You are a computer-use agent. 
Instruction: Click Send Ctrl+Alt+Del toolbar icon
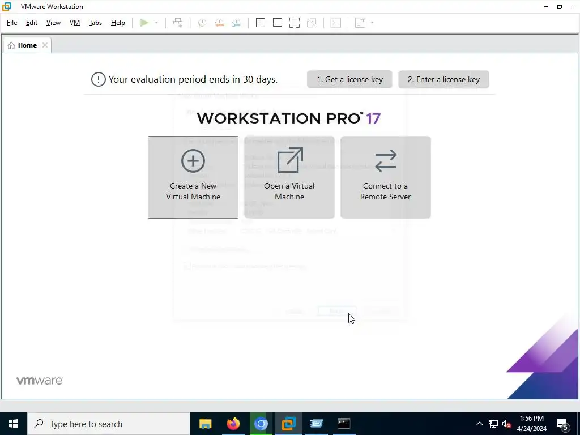(178, 23)
